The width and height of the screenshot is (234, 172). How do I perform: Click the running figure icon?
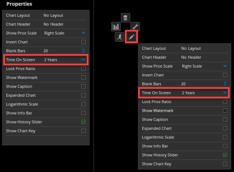click(119, 37)
